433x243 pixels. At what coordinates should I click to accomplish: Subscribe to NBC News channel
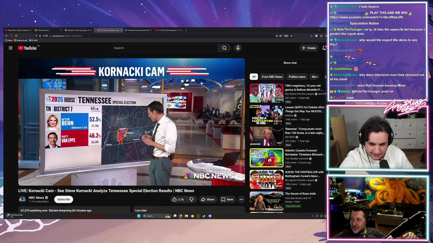(64, 199)
